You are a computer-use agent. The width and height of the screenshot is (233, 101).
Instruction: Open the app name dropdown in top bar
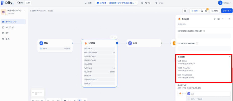click(123, 3)
